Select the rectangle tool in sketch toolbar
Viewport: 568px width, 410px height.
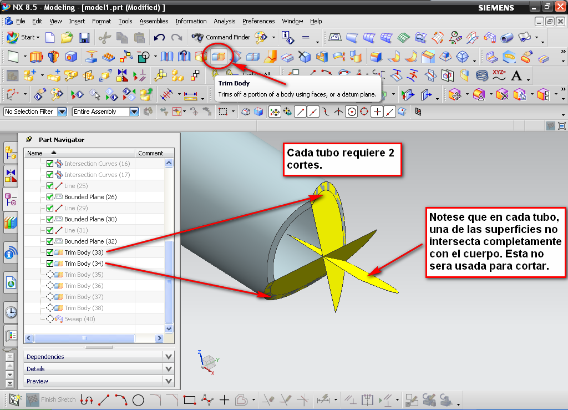tap(190, 399)
